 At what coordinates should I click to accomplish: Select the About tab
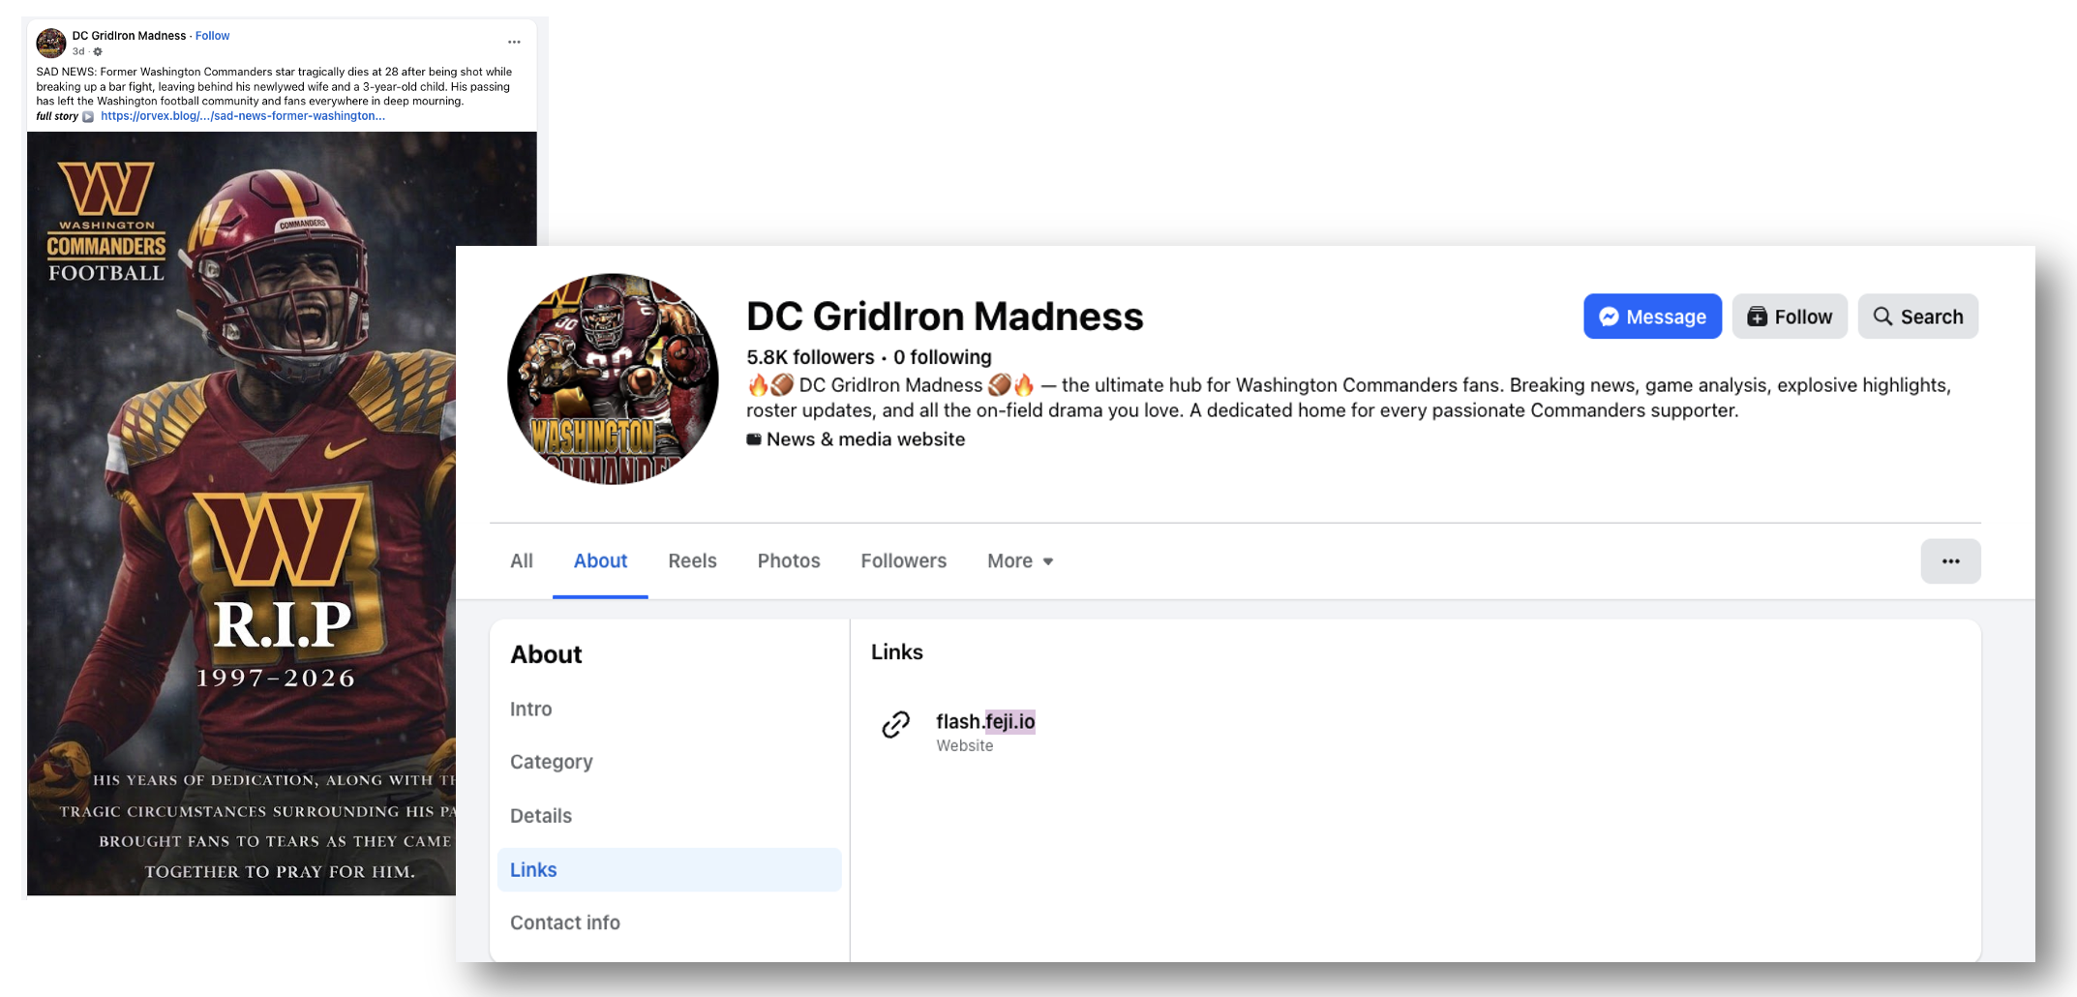pyautogui.click(x=600, y=561)
